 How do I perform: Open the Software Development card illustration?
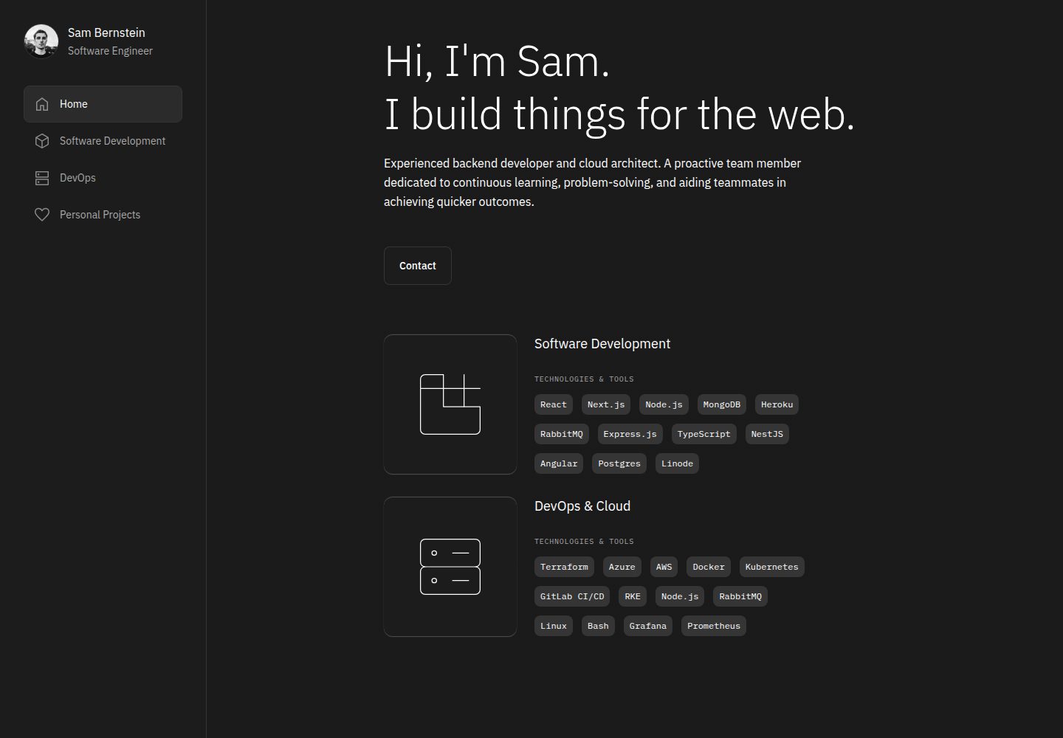coord(450,404)
